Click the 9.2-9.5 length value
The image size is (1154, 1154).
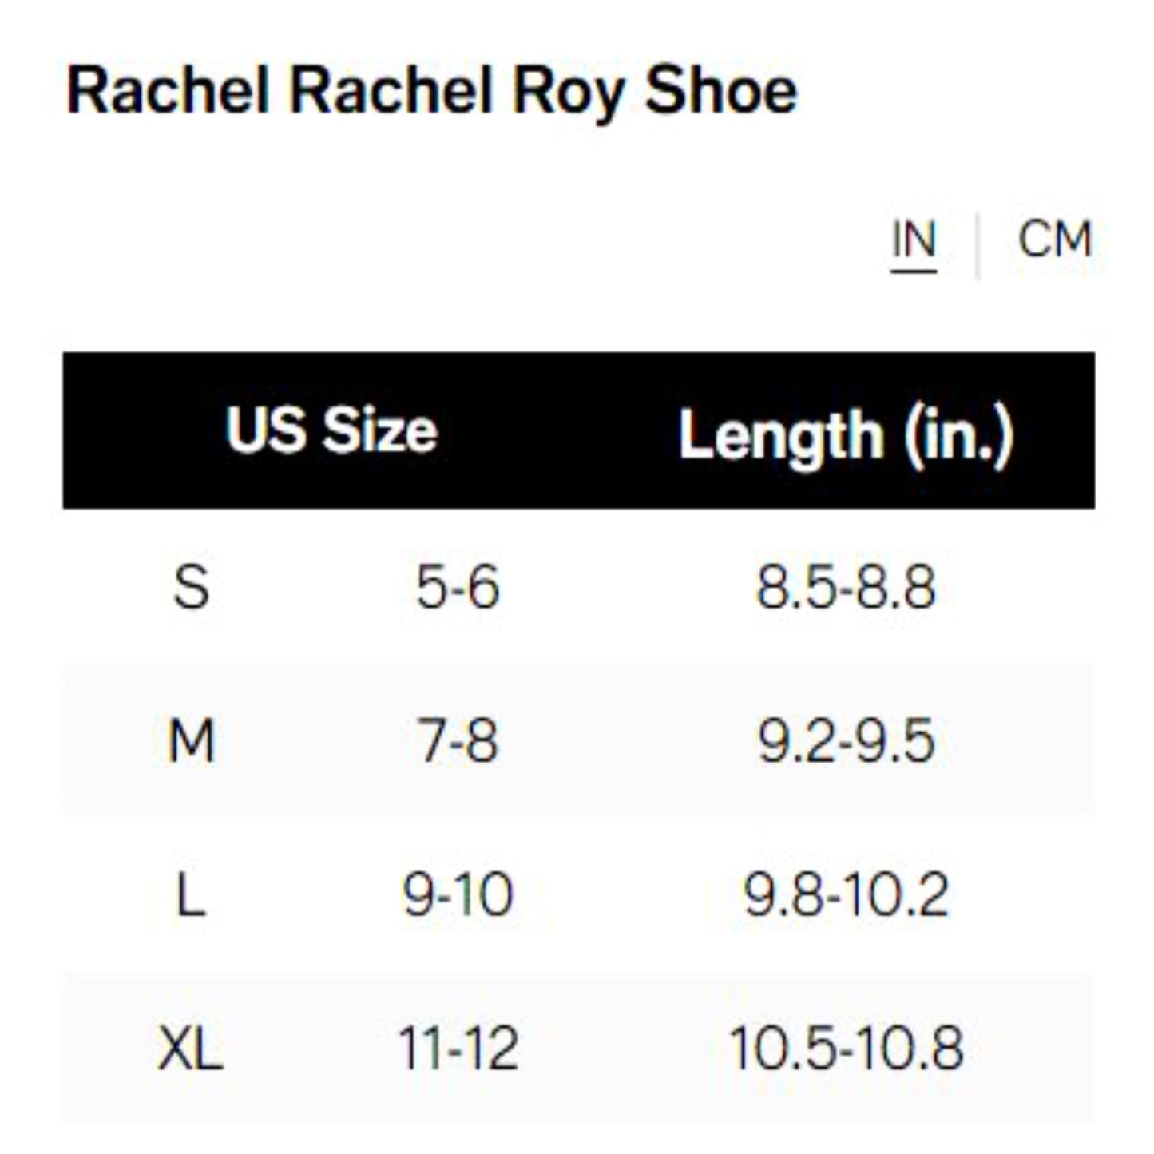[846, 740]
